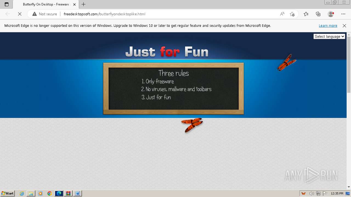This screenshot has height=197, width=351.
Task: Click the Just for Fun logo
Action: [x=167, y=52]
